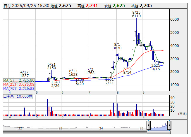Click the 8/1 high label 3670
Image resolution: width=191 pixels, height=137 pixels.
117,48
